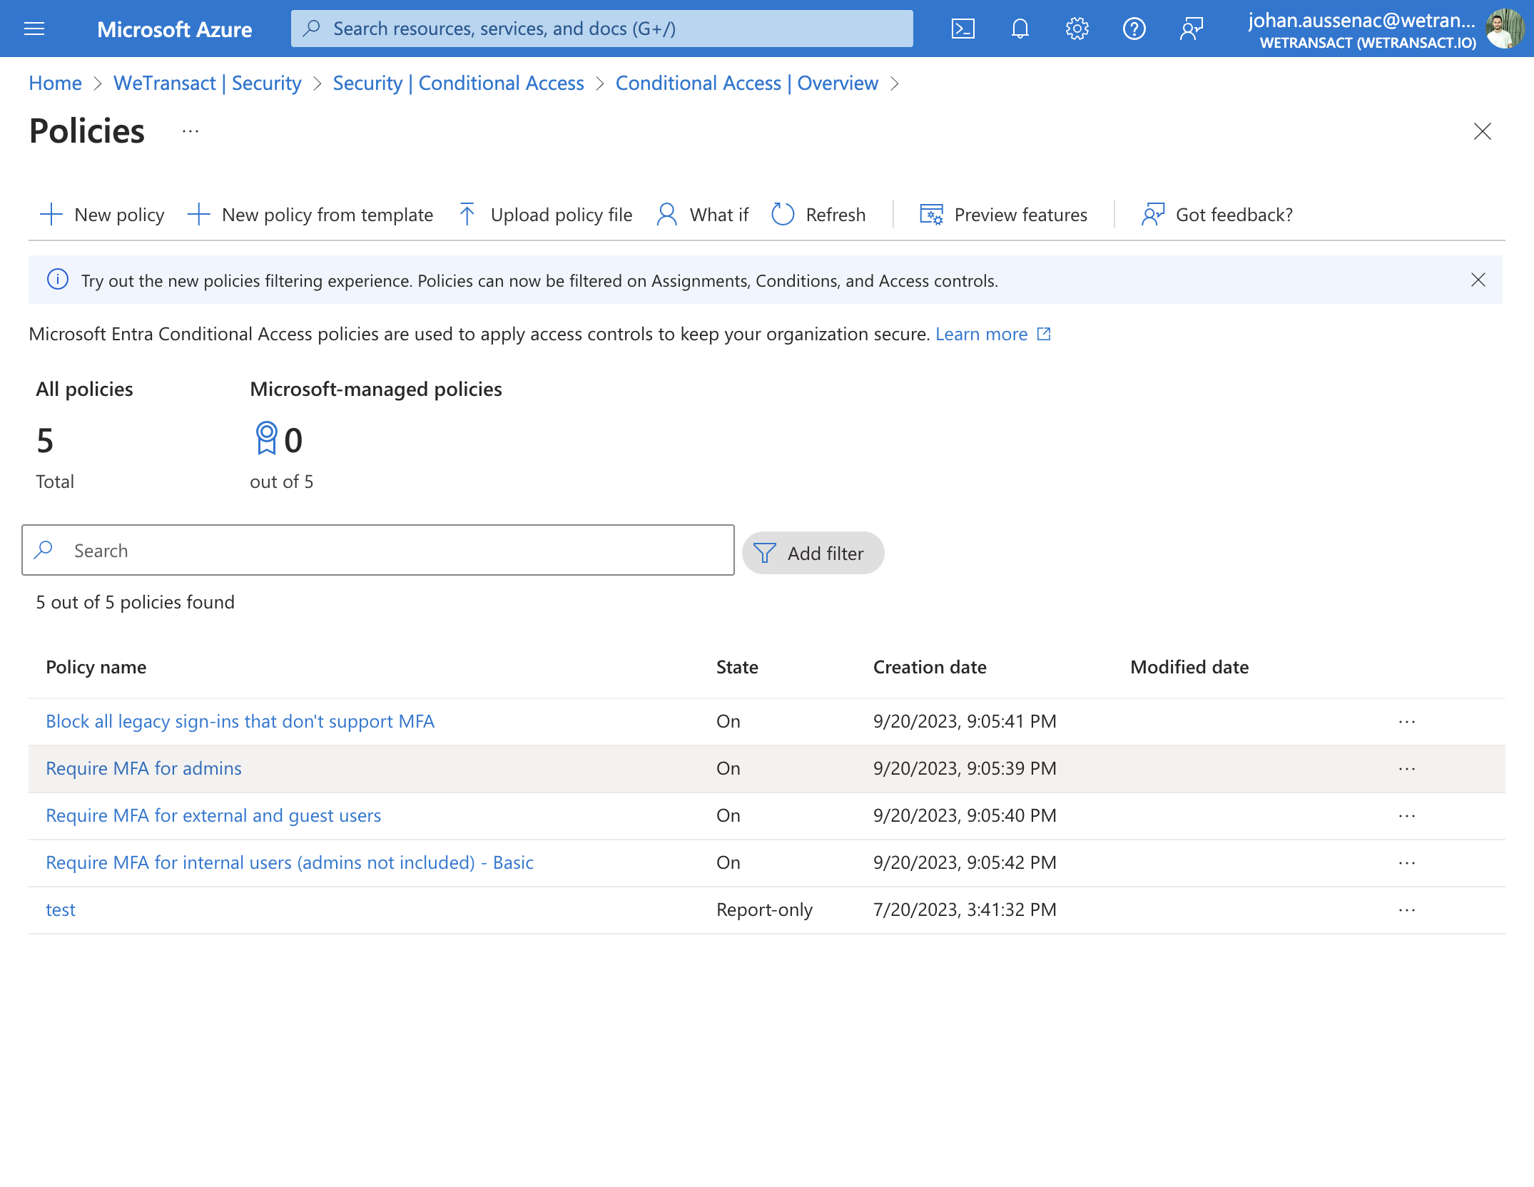
Task: Open Preview features
Action: point(1004,214)
